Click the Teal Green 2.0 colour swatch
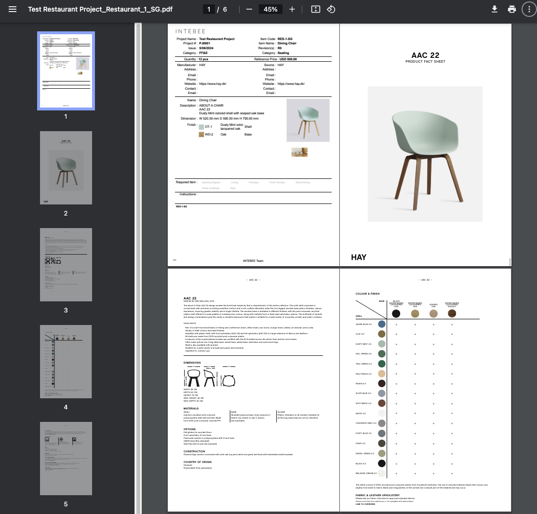Image resolution: width=537 pixels, height=514 pixels. pyautogui.click(x=381, y=364)
